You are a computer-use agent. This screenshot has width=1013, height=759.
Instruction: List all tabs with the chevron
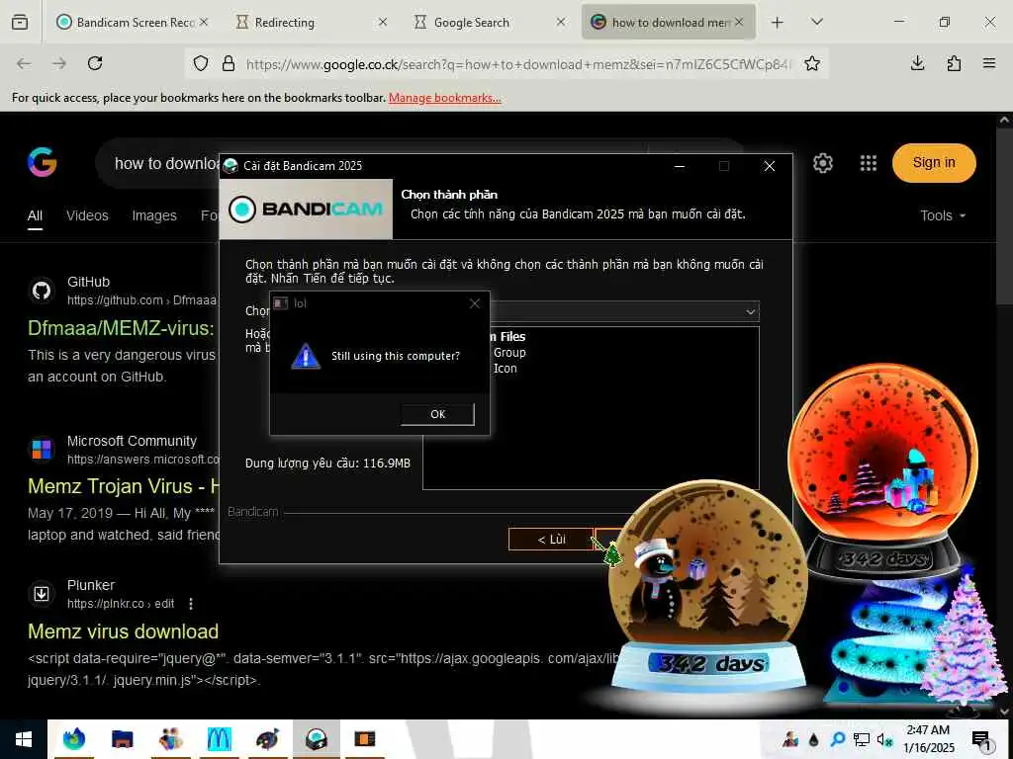(816, 23)
